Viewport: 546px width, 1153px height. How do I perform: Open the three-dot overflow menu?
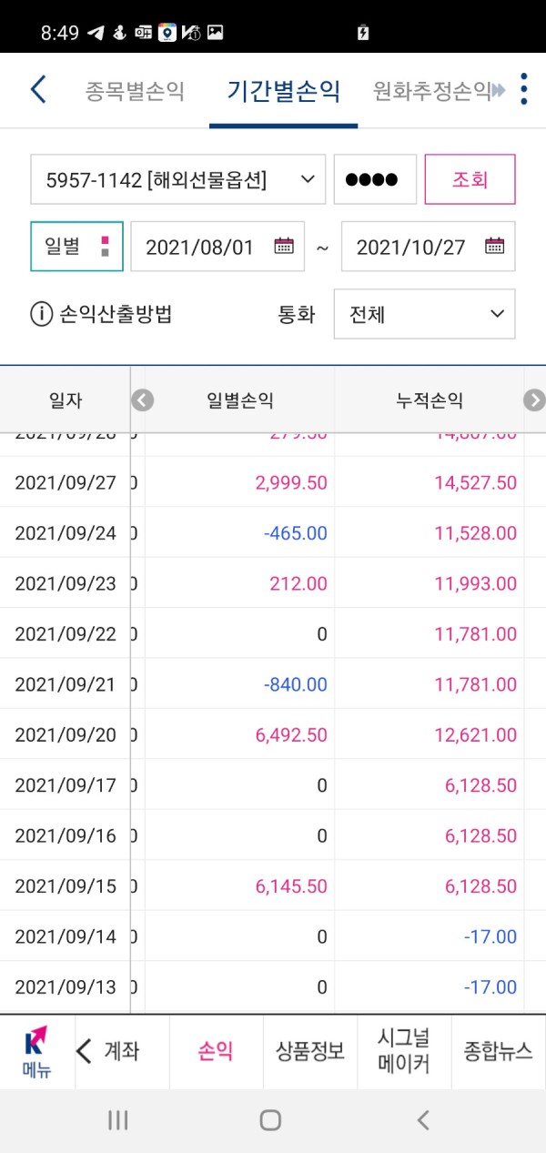click(x=523, y=89)
